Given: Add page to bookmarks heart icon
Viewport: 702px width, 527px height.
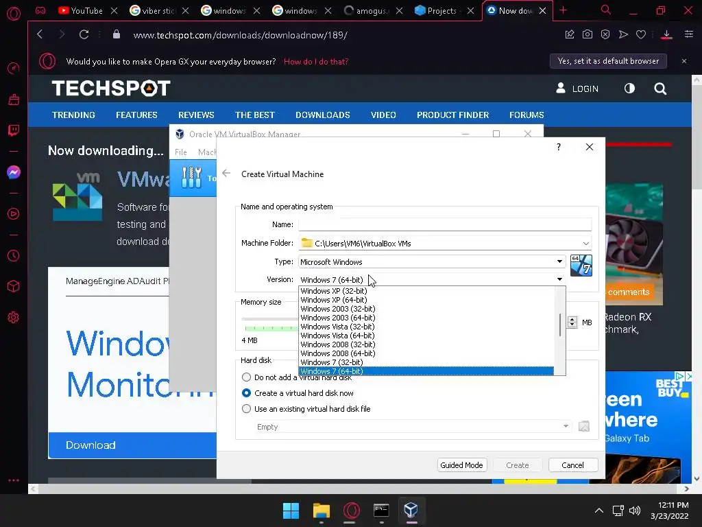Looking at the screenshot, I should pos(641,34).
